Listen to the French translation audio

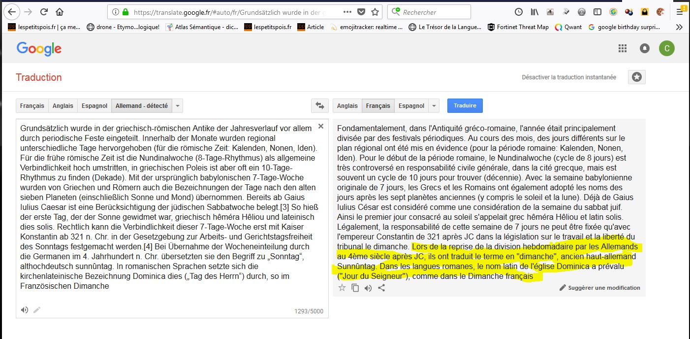(368, 288)
